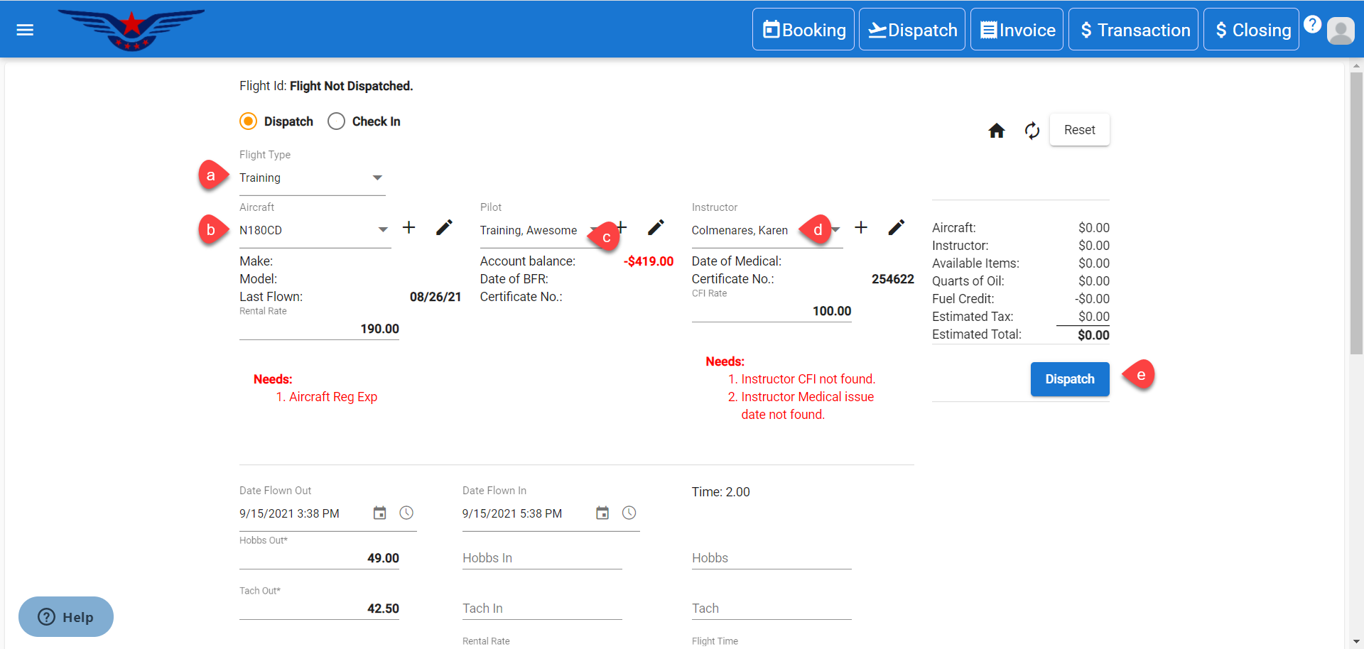Open the Aircraft N180CD dropdown
The image size is (1364, 649).
[x=383, y=230]
